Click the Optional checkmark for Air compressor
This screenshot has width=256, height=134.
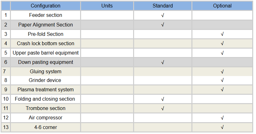click(222, 118)
